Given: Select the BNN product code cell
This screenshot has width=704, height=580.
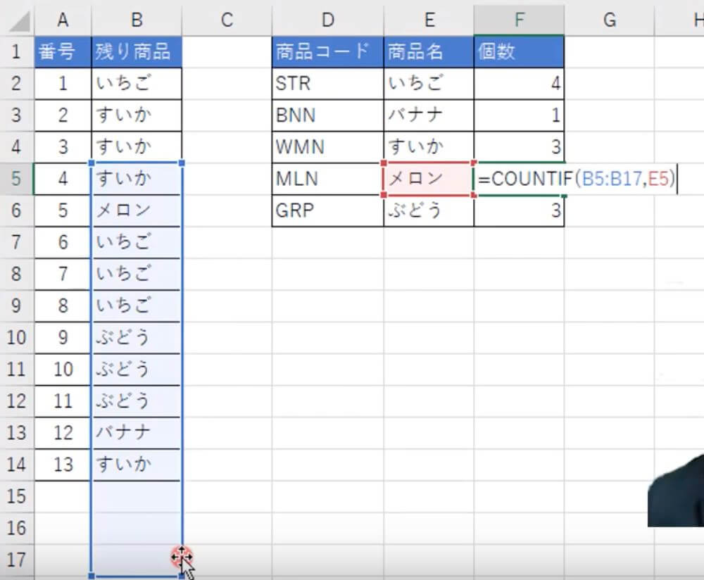Looking at the screenshot, I should click(x=328, y=115).
